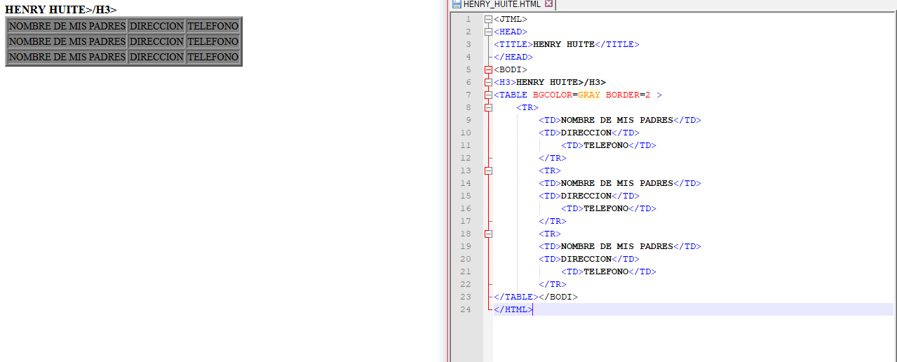Click the TELEFONO code on line 21
The height and width of the screenshot is (362, 897).
point(609,271)
